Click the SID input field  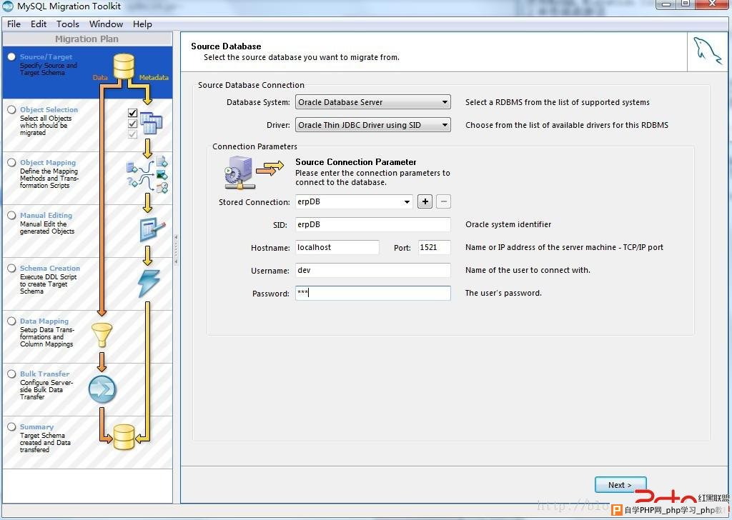373,224
